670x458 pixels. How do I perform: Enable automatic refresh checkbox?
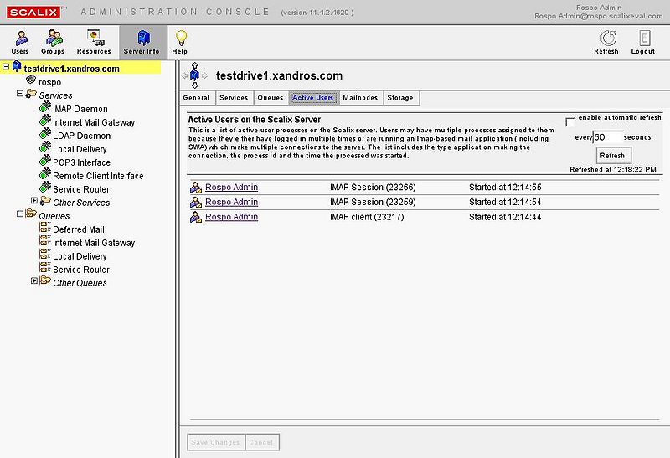[570, 120]
